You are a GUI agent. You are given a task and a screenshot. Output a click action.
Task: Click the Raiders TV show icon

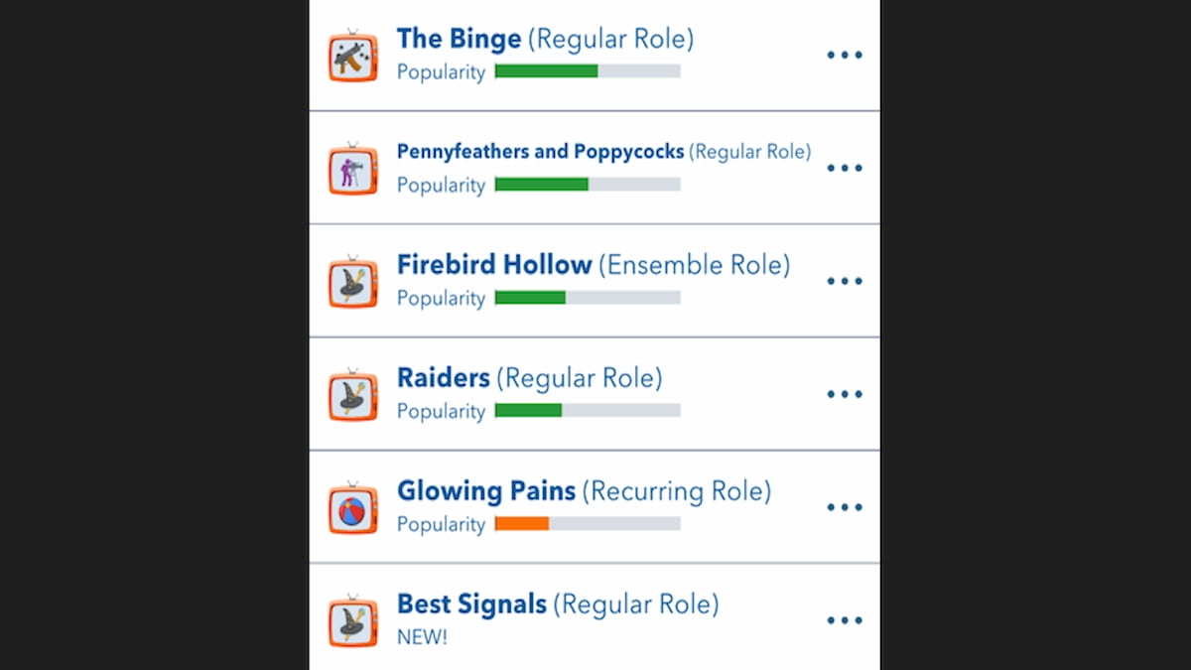click(x=353, y=395)
